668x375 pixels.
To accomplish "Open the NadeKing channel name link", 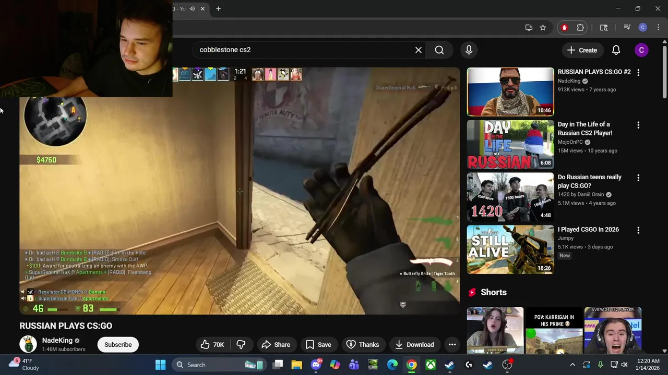I will 57,340.
